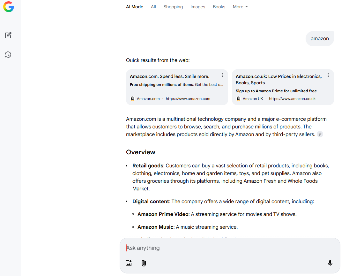This screenshot has width=349, height=276.
Task: Open three-dot menu on Amazon.com card
Action: tap(222, 75)
